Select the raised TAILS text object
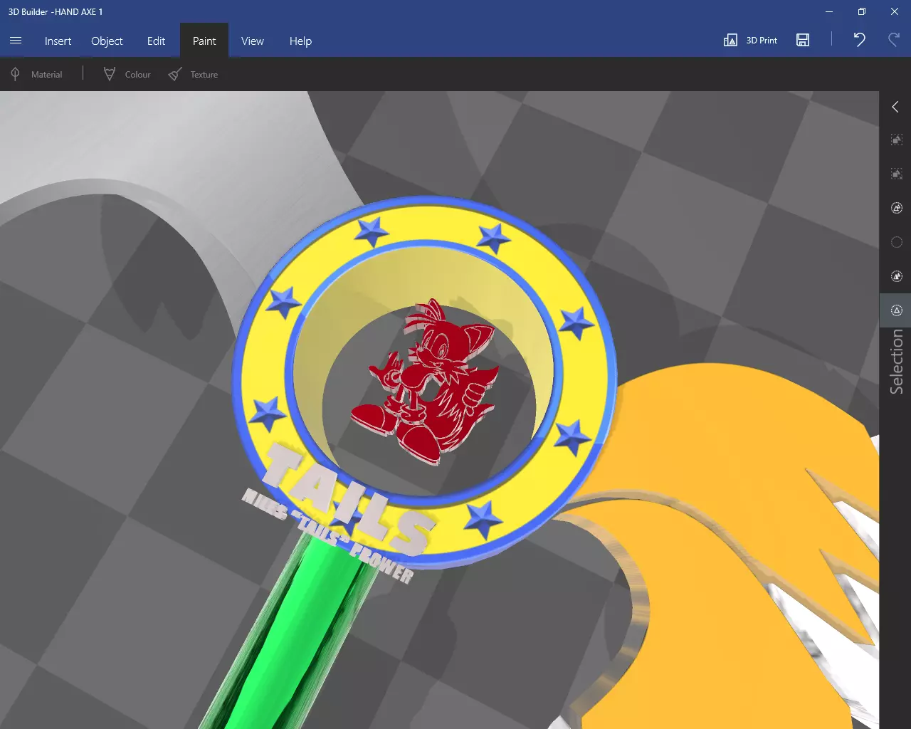This screenshot has width=911, height=729. pyautogui.click(x=349, y=498)
